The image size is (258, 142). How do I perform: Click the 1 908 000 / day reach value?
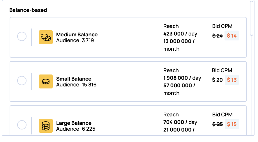coord(182,78)
